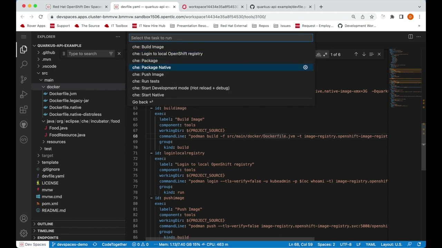This screenshot has width=442, height=248.
Task: Expand the .github folder
Action: (48, 52)
